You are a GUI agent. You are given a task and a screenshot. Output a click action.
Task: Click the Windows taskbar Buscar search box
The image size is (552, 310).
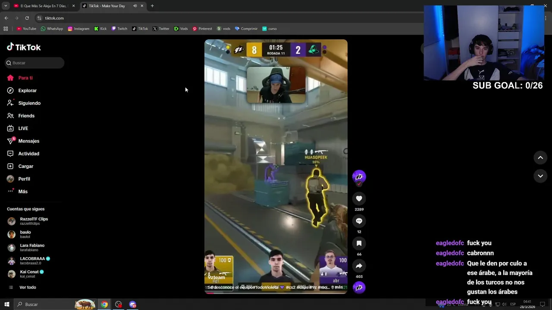(55, 304)
